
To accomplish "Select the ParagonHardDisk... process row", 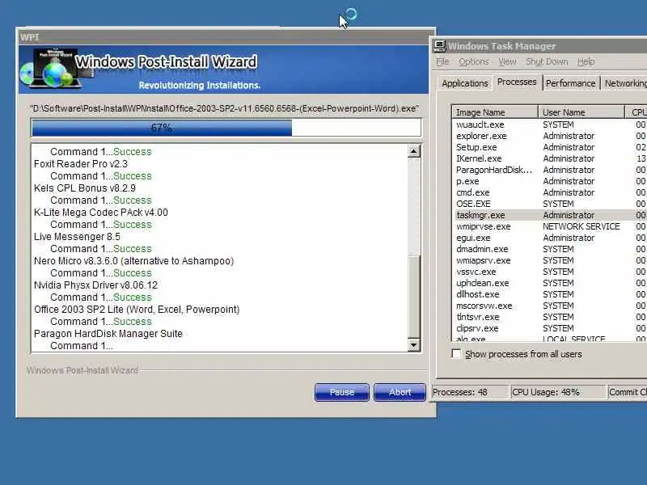I will coord(549,170).
